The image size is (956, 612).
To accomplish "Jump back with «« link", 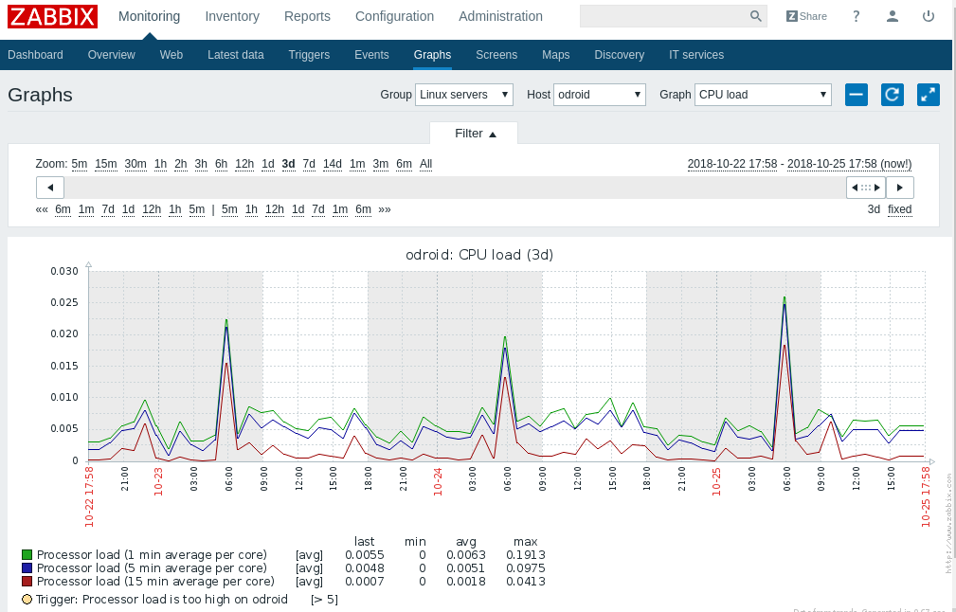I will [42, 209].
